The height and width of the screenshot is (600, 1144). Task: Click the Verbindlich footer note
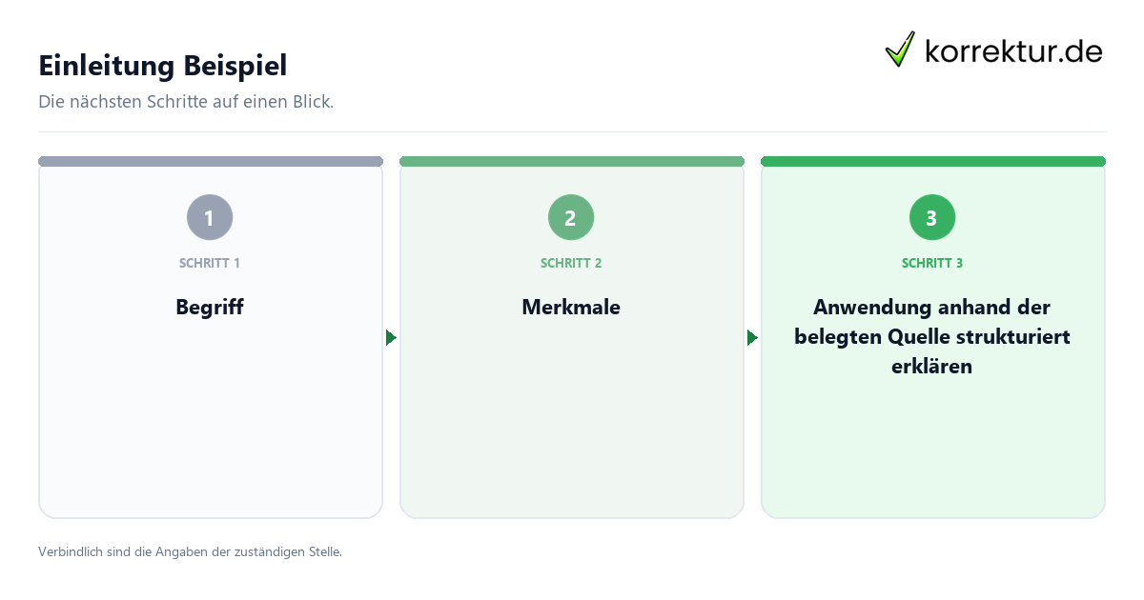coord(190,551)
